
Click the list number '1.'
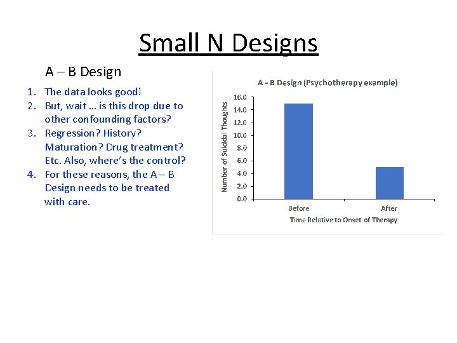(32, 92)
